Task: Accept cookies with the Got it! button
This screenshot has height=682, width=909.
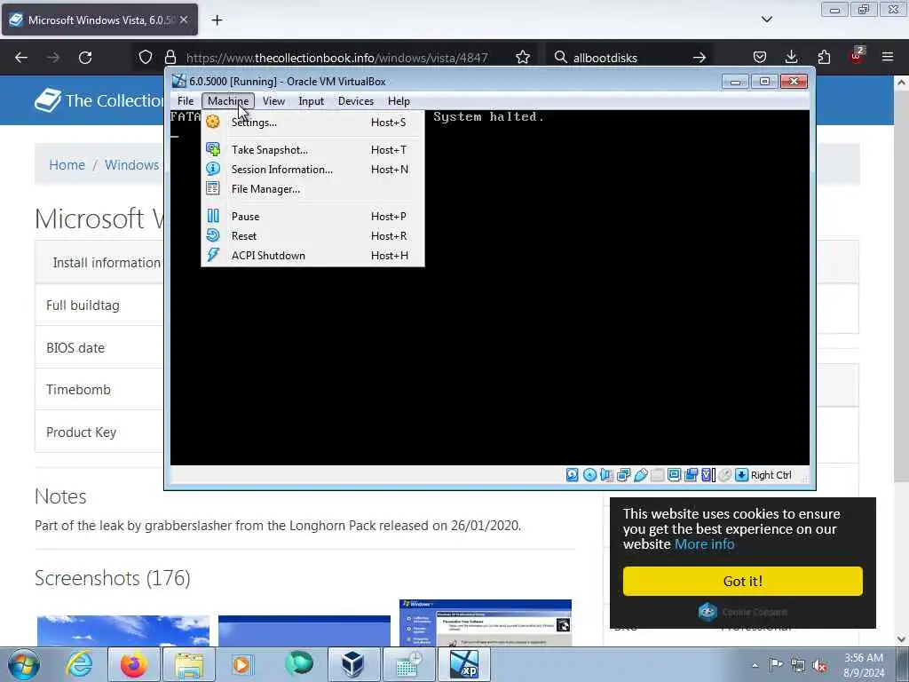Action: (x=743, y=581)
